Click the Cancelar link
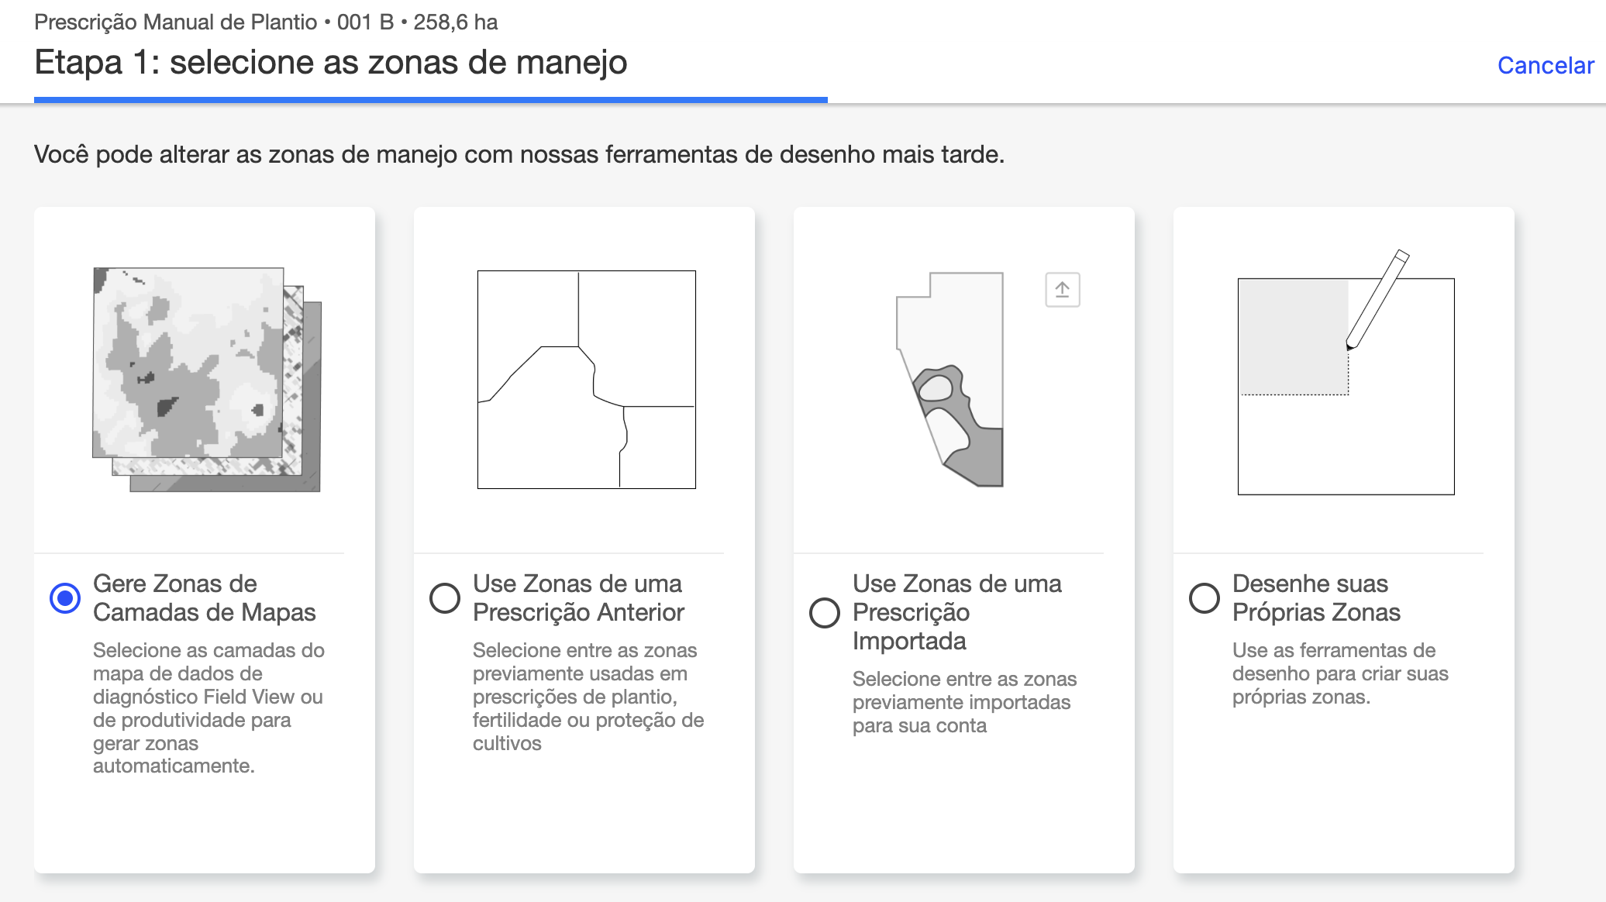1606x902 pixels. tap(1545, 66)
